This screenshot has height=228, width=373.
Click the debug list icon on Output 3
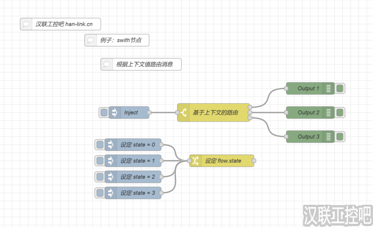point(329,136)
